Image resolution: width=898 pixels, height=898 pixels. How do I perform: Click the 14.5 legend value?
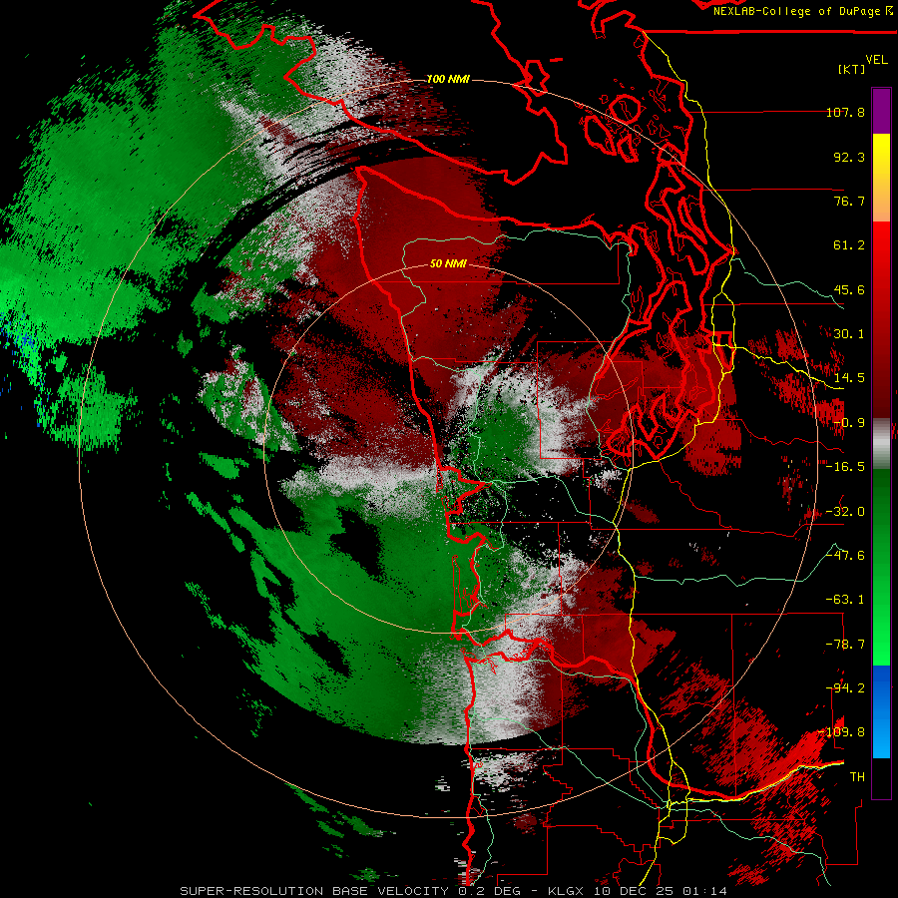point(849,378)
